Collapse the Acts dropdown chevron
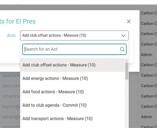Viewport: 157px width, 128px height. [123, 36]
